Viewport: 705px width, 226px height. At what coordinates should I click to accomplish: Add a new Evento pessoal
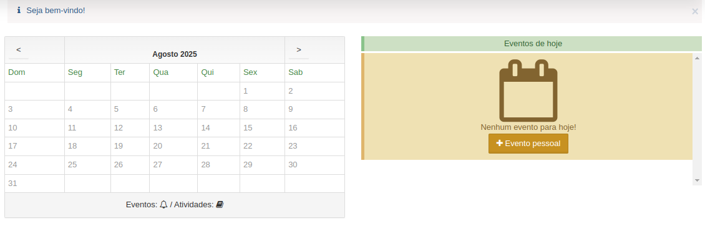(x=528, y=144)
